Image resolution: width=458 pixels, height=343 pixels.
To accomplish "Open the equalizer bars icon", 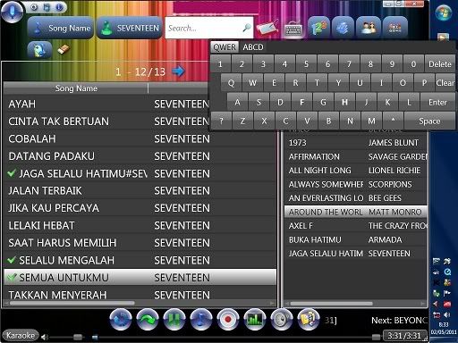I will click(255, 320).
